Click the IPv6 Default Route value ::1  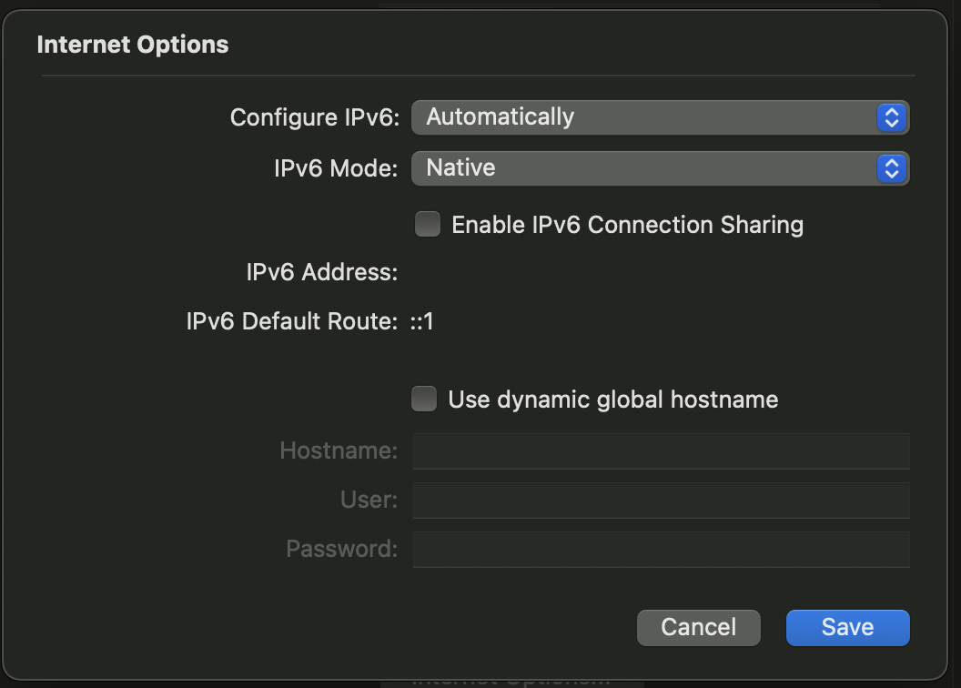[421, 321]
